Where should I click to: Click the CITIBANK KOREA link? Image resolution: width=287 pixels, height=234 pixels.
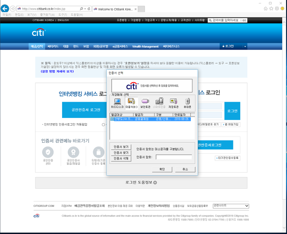pyautogui.click(x=43, y=20)
